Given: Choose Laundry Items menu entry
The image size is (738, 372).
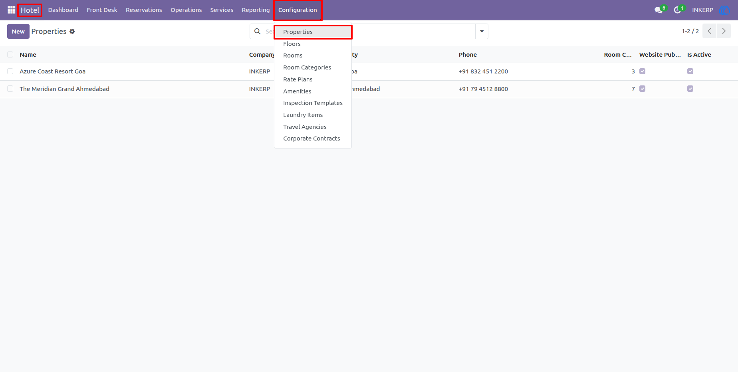Looking at the screenshot, I should 313,115.
